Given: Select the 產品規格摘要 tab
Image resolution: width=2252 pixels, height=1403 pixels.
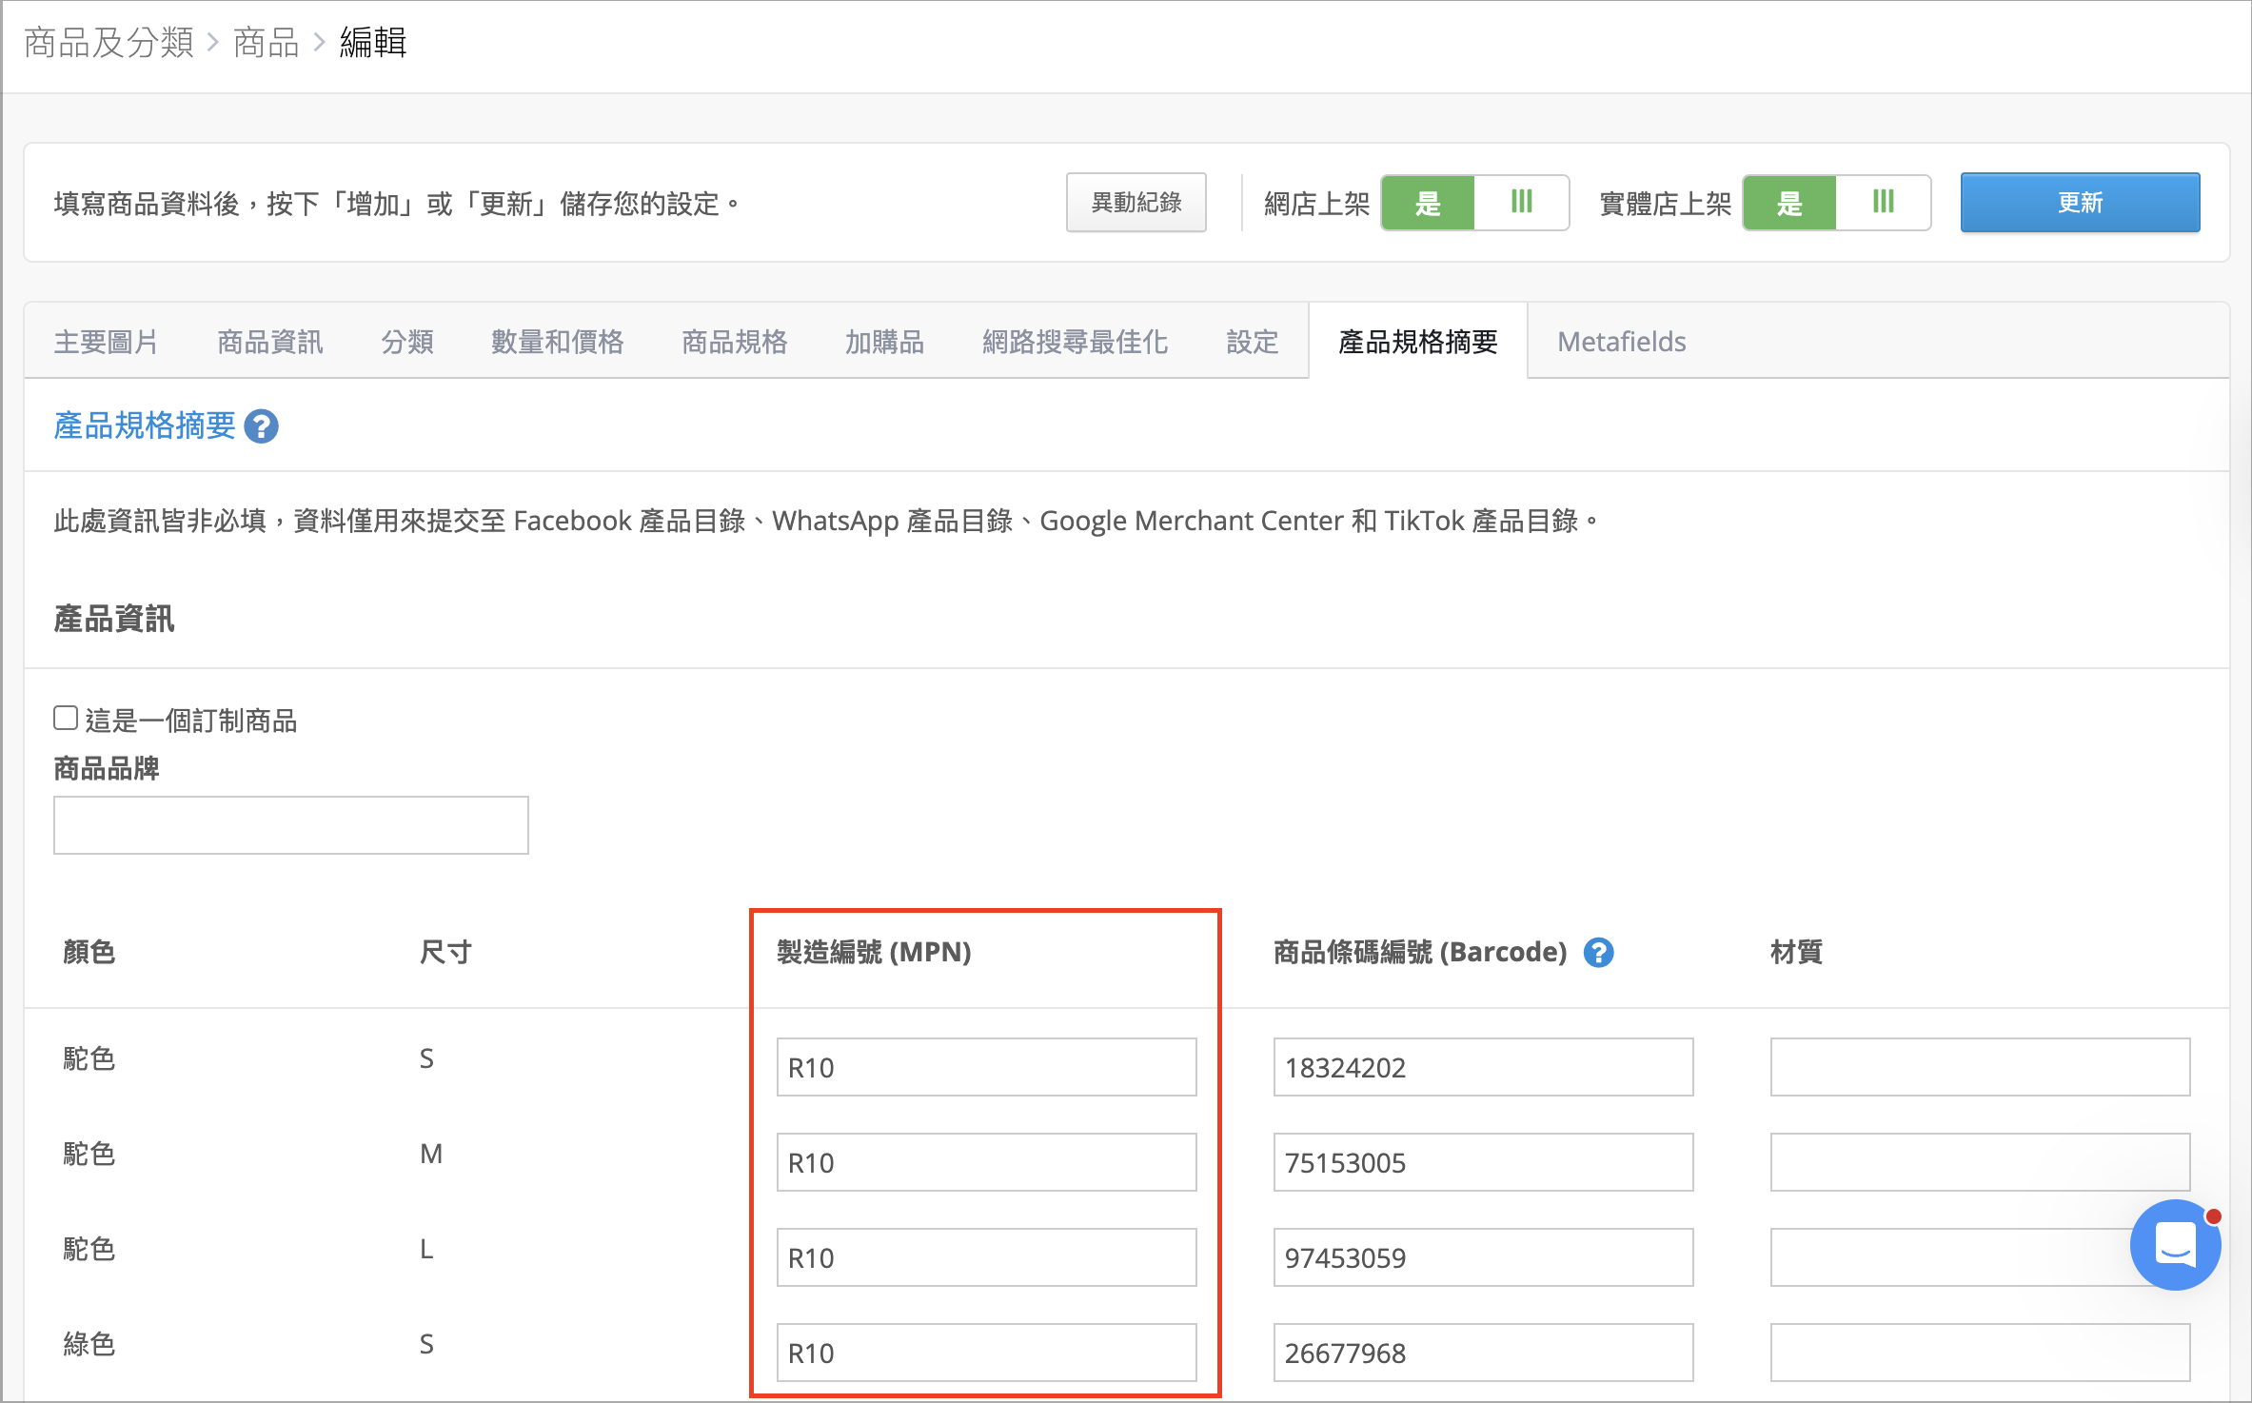Looking at the screenshot, I should [1418, 342].
